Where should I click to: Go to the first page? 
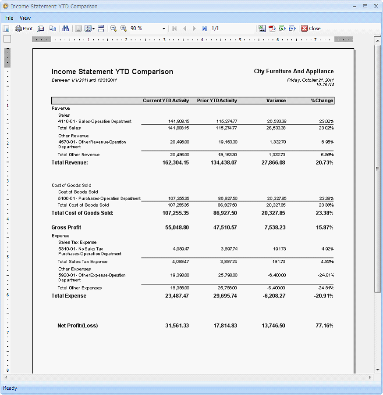tap(174, 29)
